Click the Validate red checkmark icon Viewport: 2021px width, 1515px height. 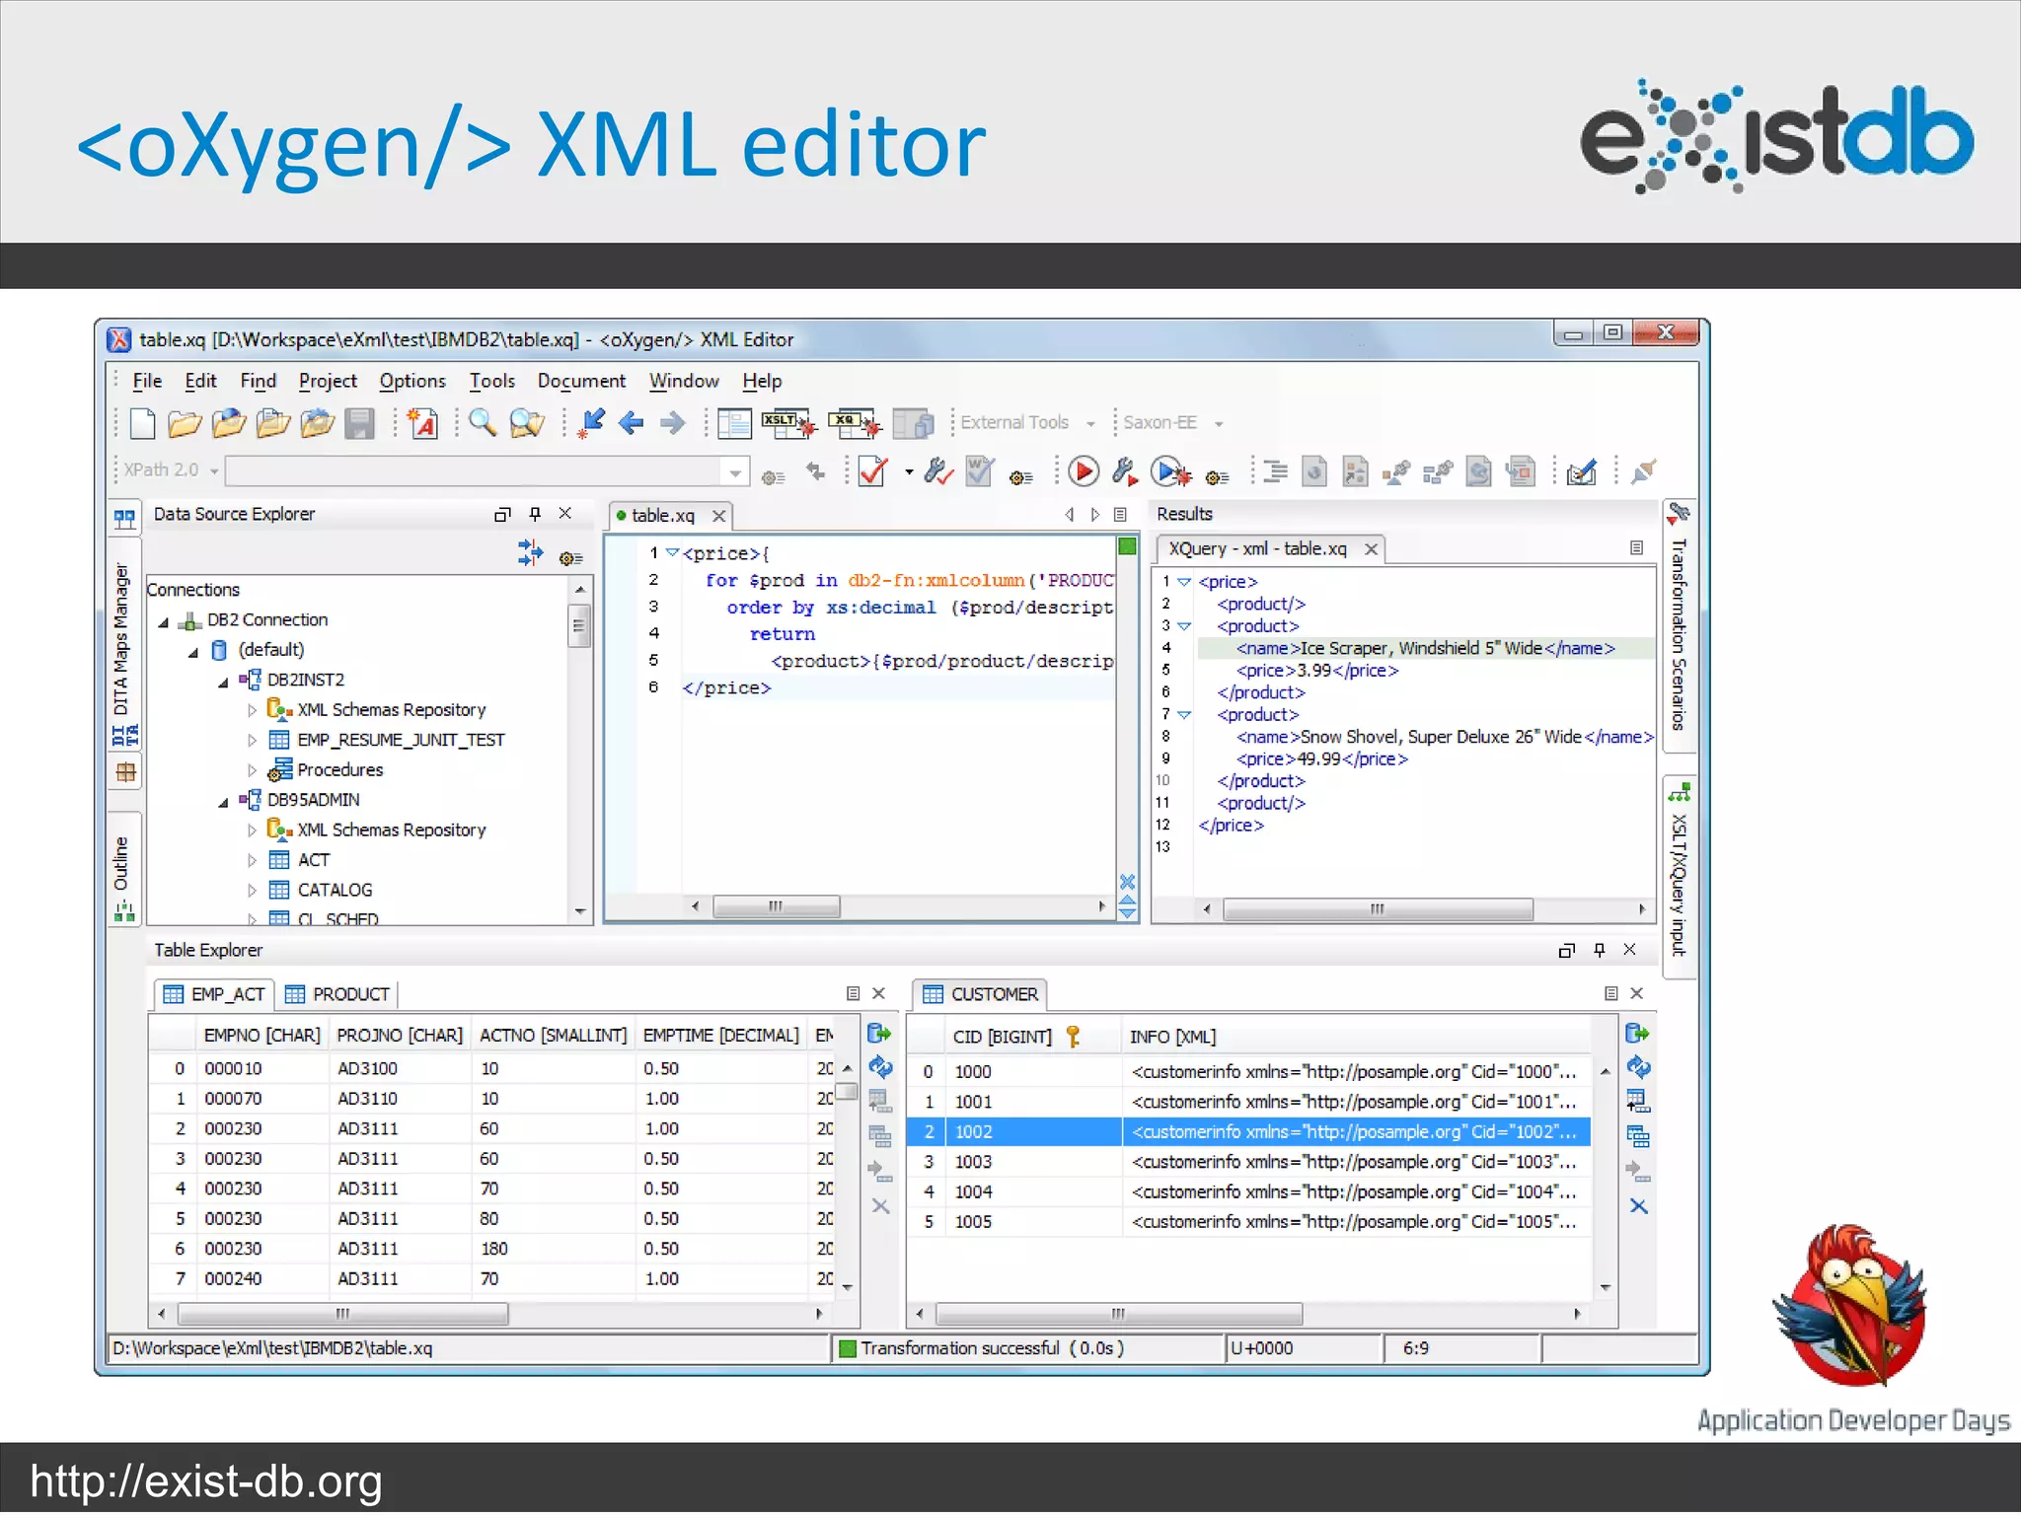(874, 471)
